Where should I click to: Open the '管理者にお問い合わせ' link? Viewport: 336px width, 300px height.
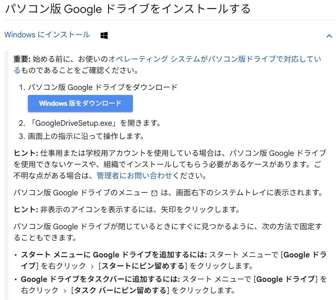pos(134,176)
